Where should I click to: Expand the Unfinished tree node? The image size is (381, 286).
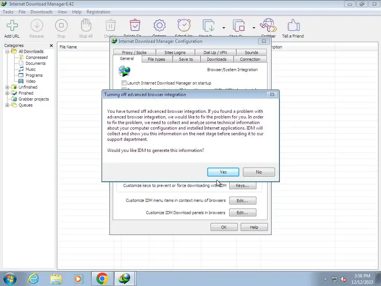click(x=7, y=87)
